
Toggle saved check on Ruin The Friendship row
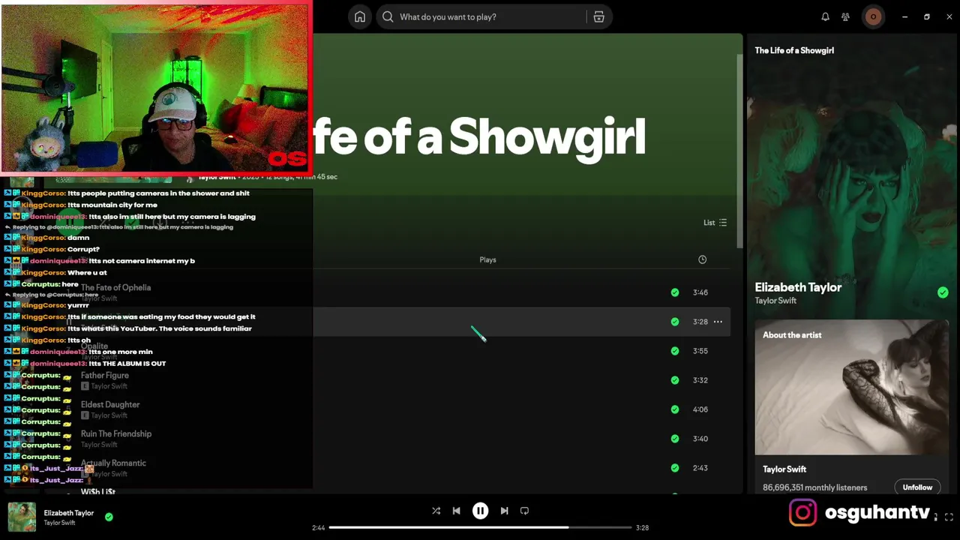(x=675, y=439)
